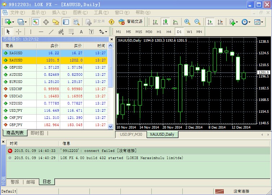Image resolution: width=272 pixels, height=195 pixels.
Task: Select the XAGUSD row
Action: (55, 53)
